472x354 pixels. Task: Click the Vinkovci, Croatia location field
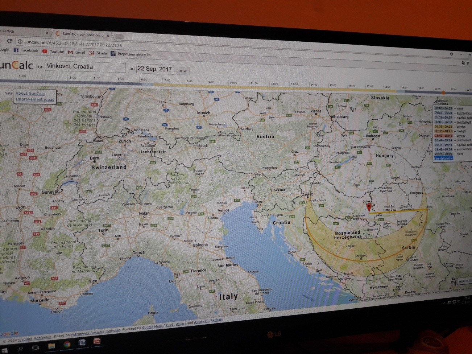(x=85, y=67)
